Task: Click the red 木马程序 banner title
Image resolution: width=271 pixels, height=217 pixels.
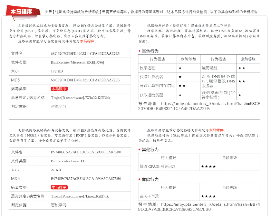Action: click(22, 12)
